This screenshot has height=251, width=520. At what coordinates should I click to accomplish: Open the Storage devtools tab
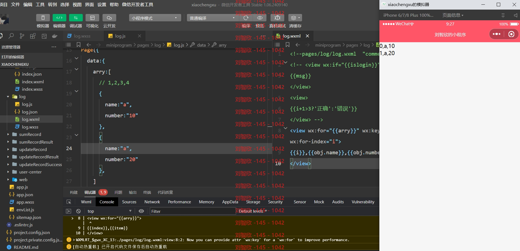pyautogui.click(x=253, y=202)
